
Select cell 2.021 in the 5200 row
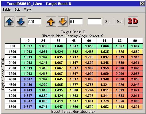pos(135,90)
